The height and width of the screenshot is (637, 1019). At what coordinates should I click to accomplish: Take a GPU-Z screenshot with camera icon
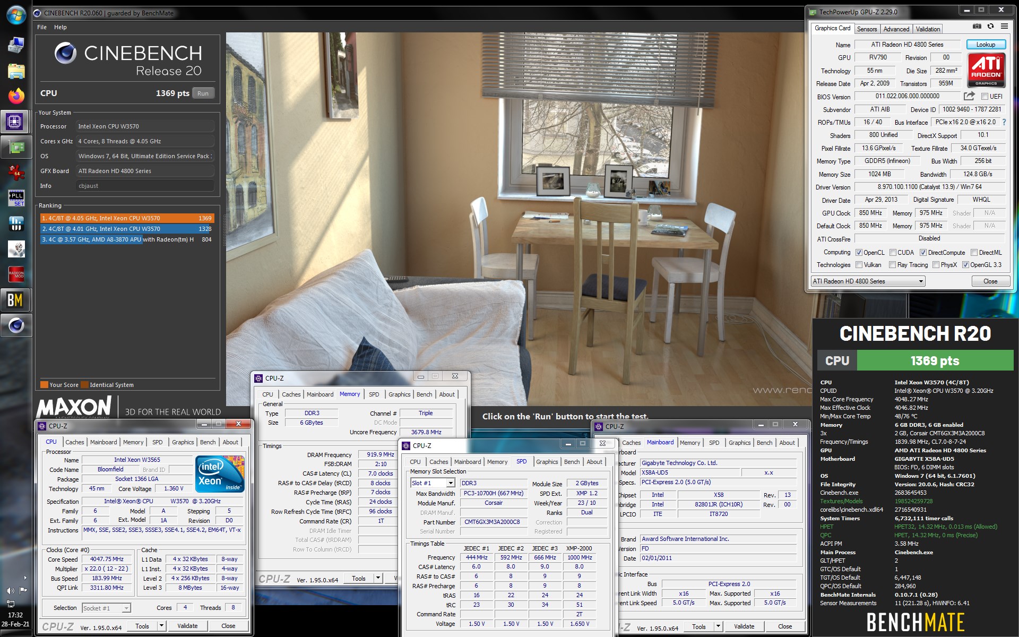tap(977, 27)
